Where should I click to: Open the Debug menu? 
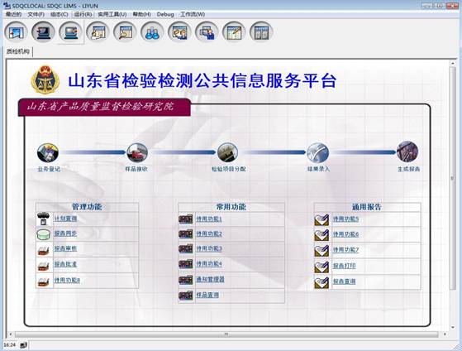pos(165,14)
